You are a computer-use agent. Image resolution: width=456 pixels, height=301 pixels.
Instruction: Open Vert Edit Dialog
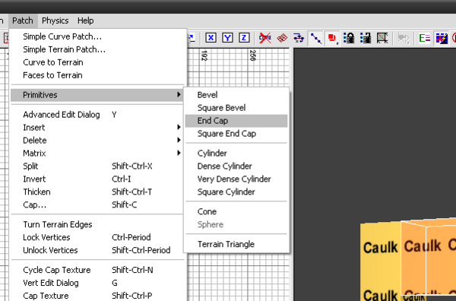click(98, 283)
